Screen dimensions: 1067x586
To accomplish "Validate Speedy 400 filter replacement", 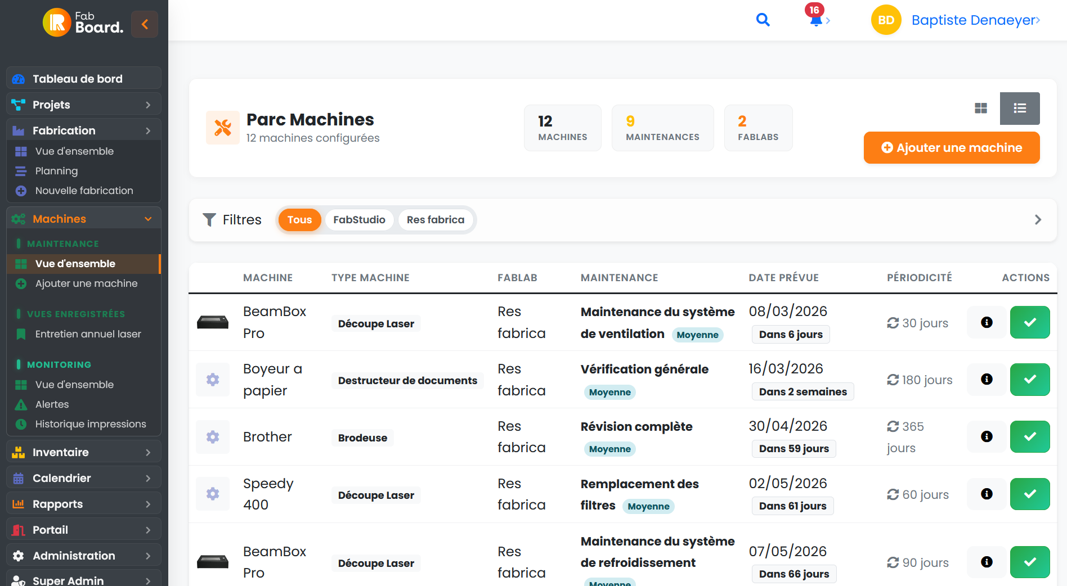I will pos(1029,494).
